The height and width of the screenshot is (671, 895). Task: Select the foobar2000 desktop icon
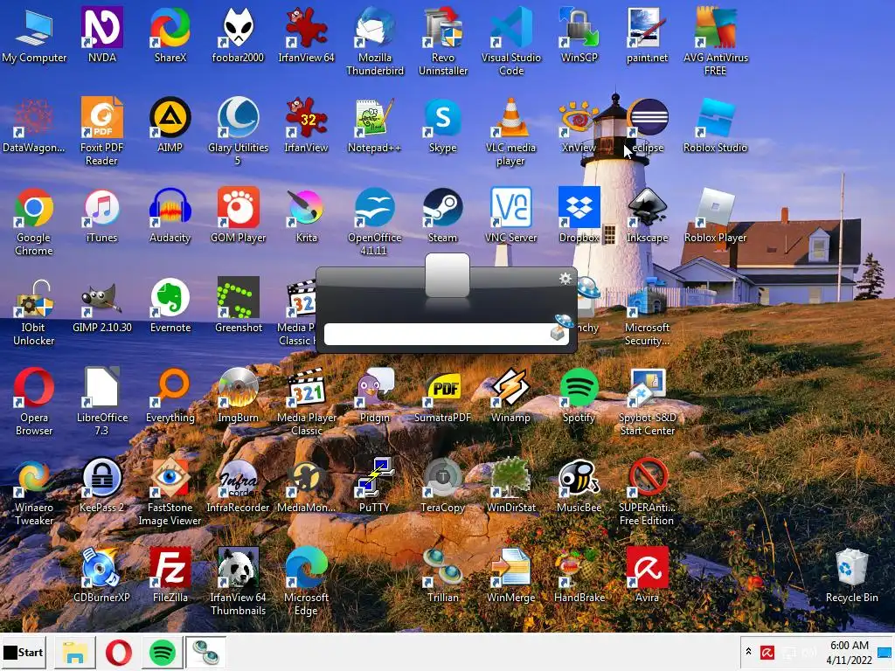[x=238, y=34]
